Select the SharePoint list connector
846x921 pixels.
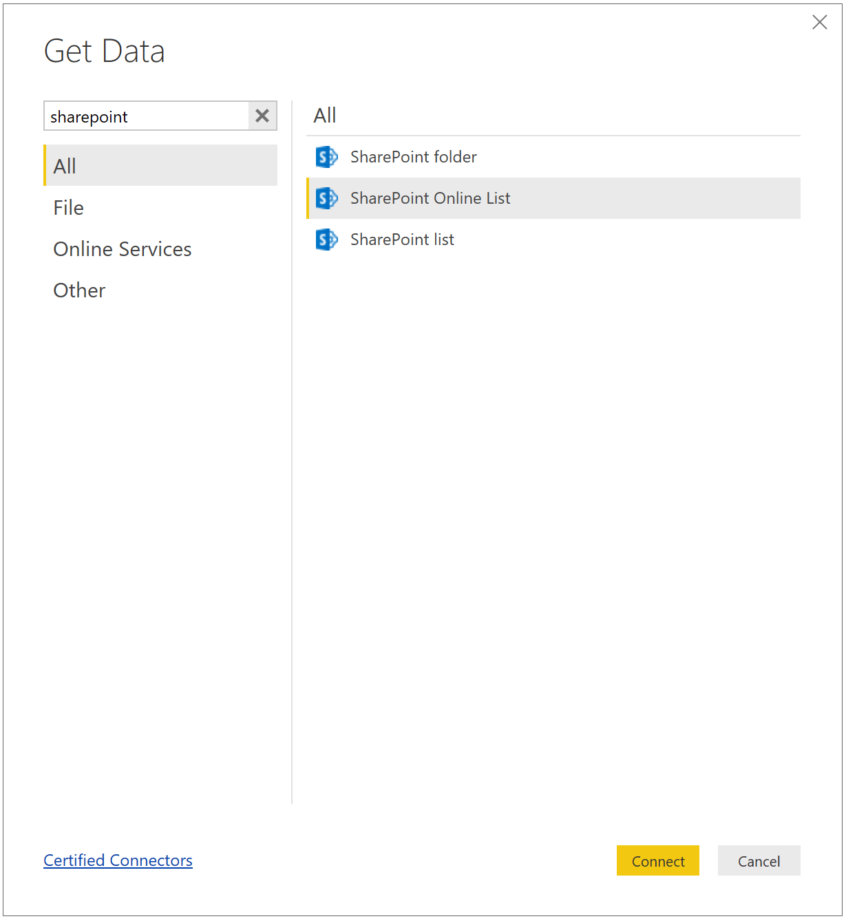[x=402, y=240]
